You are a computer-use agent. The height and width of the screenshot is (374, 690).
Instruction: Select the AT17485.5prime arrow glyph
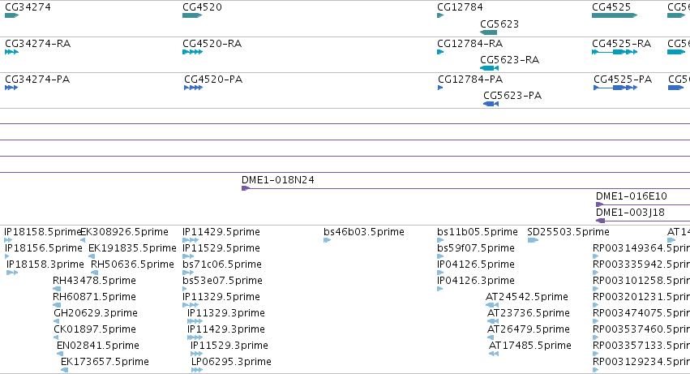click(x=494, y=354)
